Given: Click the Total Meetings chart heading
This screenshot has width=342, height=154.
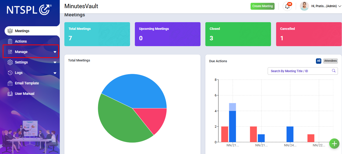Looking at the screenshot, I should point(79,60).
